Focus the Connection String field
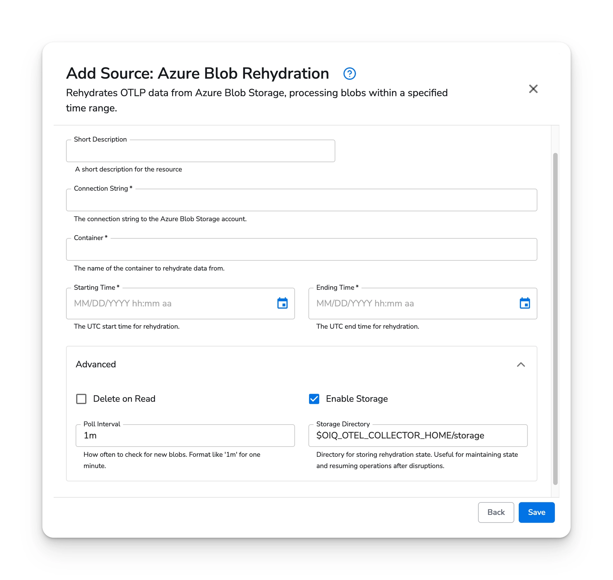Screen dimensions: 613x580 pos(301,200)
